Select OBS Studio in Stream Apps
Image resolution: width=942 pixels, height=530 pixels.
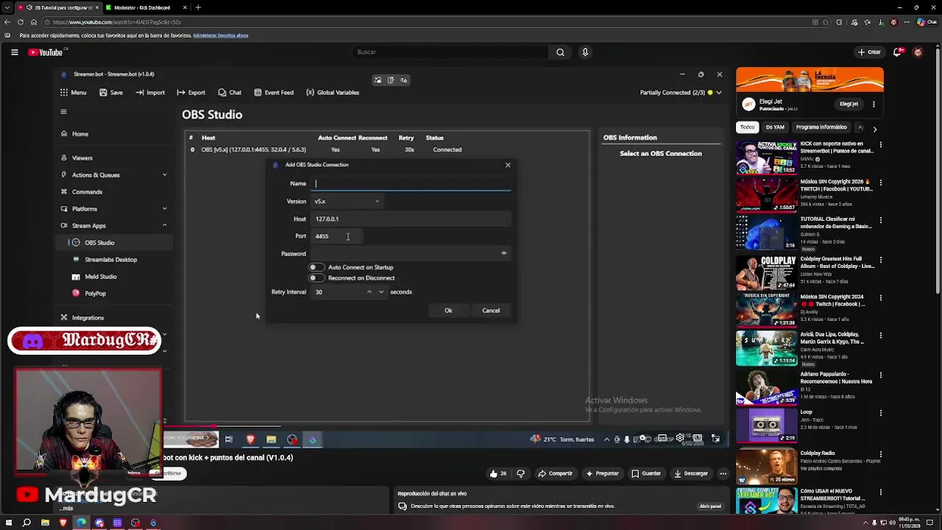click(x=99, y=242)
